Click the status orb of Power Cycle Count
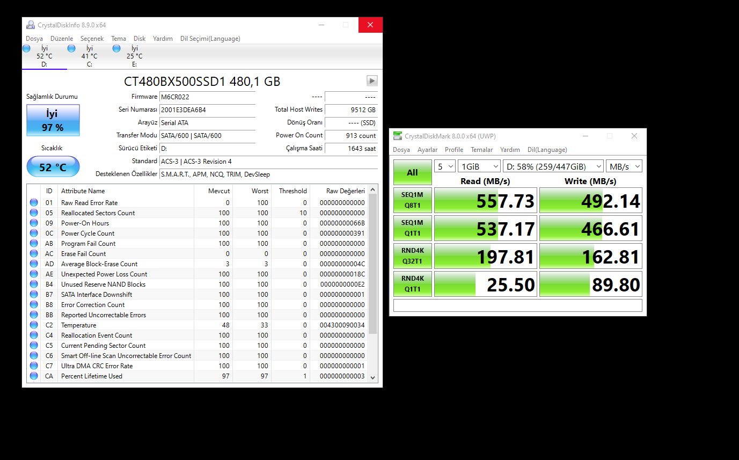This screenshot has width=739, height=460. coord(34,233)
